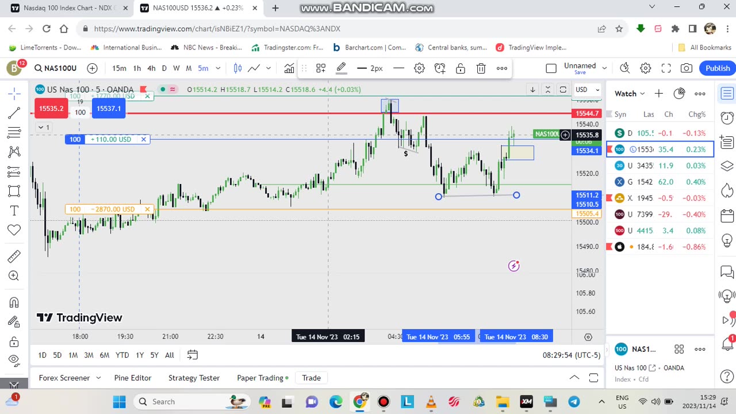
Task: Collapse the bottom panel chevron
Action: pyautogui.click(x=574, y=378)
